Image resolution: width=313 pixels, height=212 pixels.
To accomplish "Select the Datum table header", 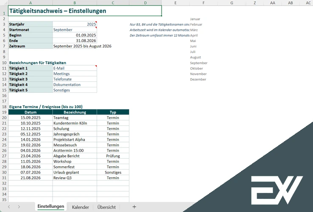I will [31, 112].
